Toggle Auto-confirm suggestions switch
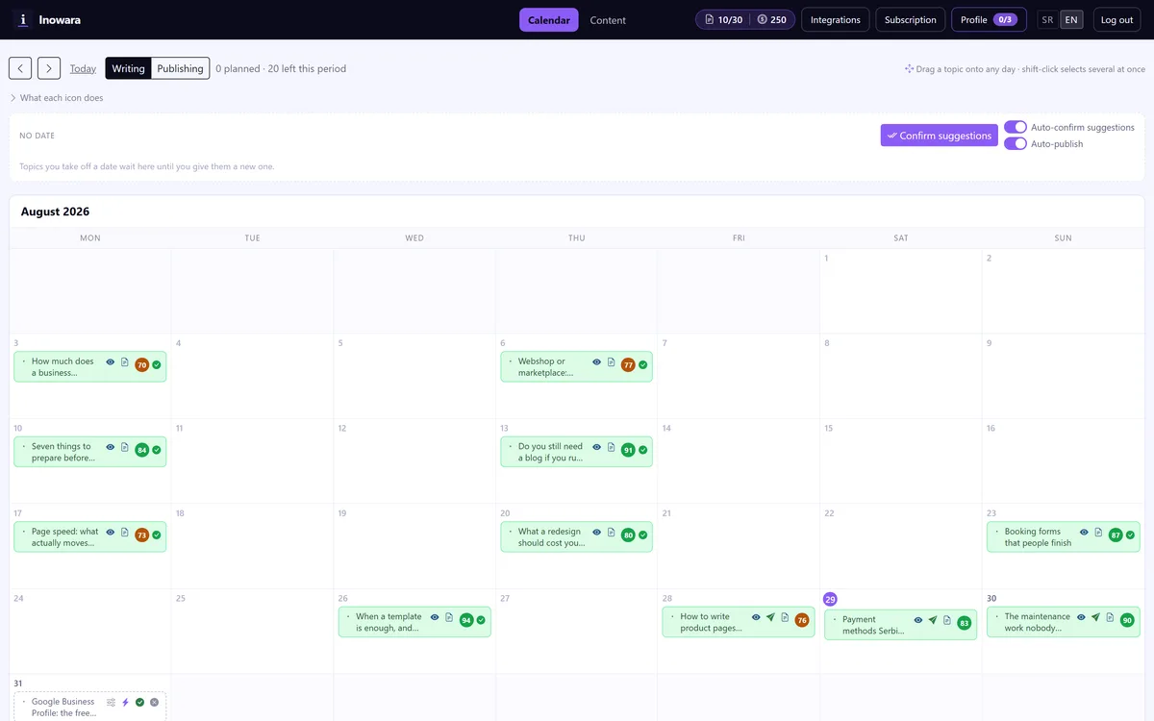1154x721 pixels. (x=1016, y=127)
